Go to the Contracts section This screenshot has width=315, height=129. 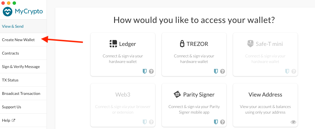pos(11,53)
